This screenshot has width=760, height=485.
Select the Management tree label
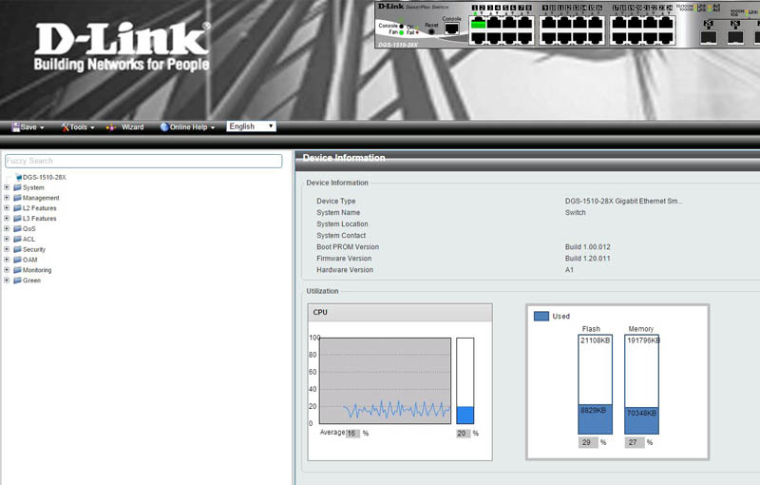click(41, 198)
